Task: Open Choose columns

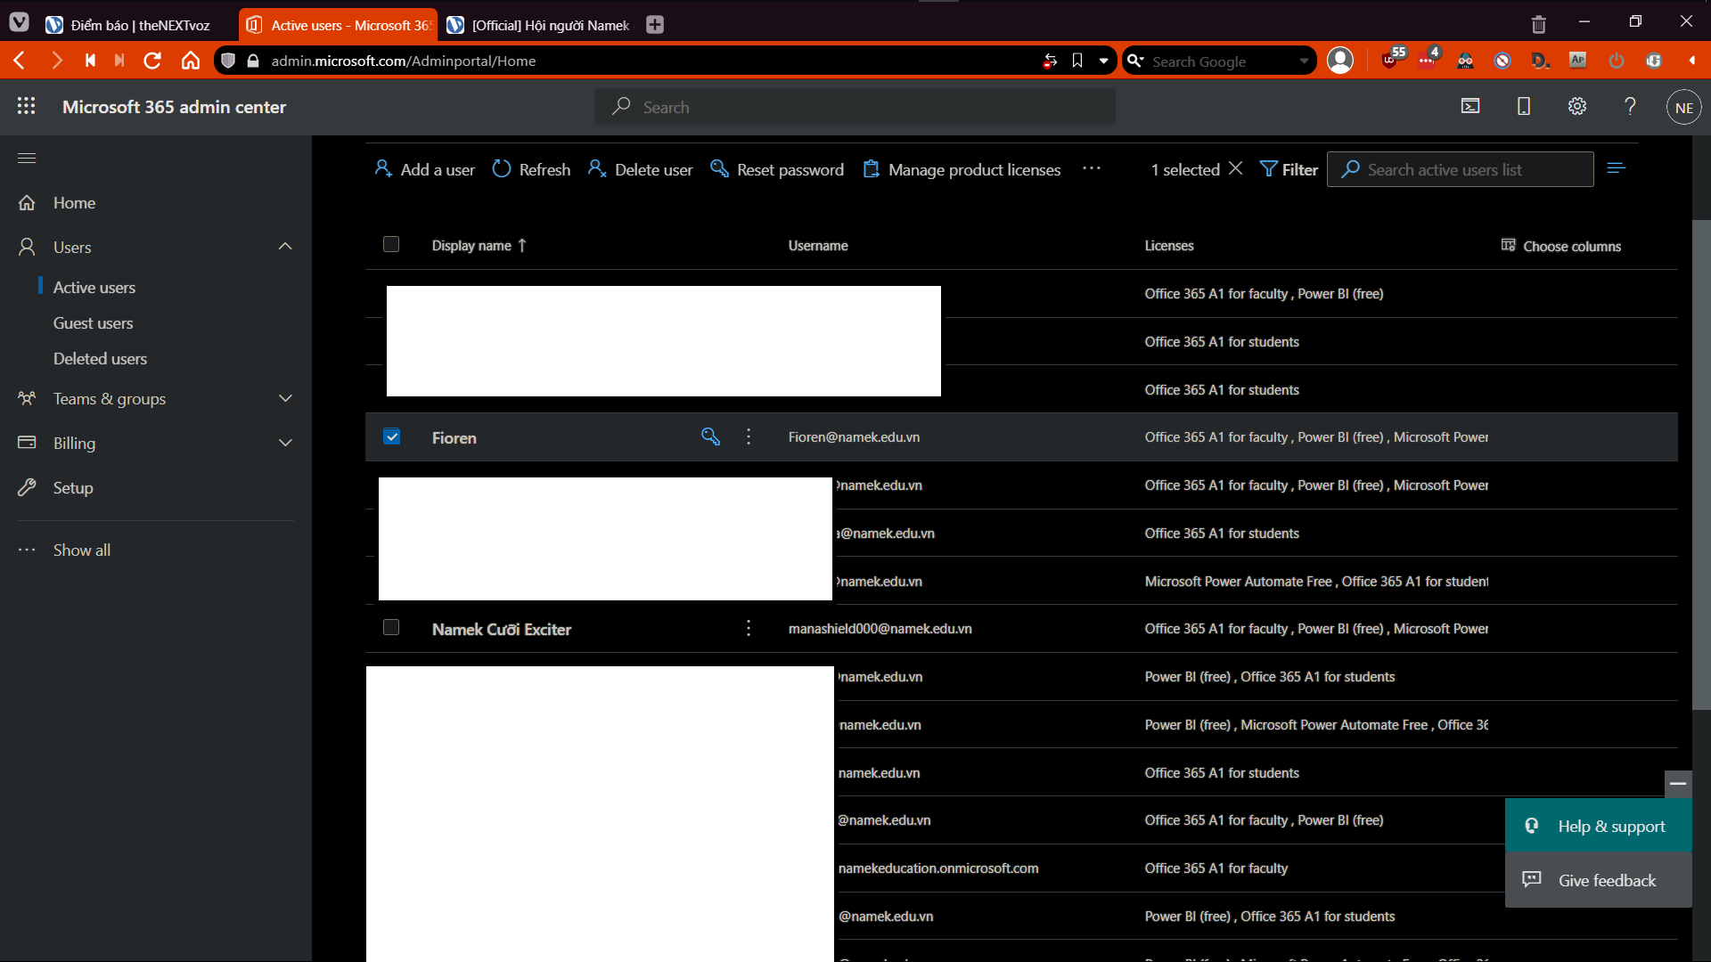Action: point(1561,246)
